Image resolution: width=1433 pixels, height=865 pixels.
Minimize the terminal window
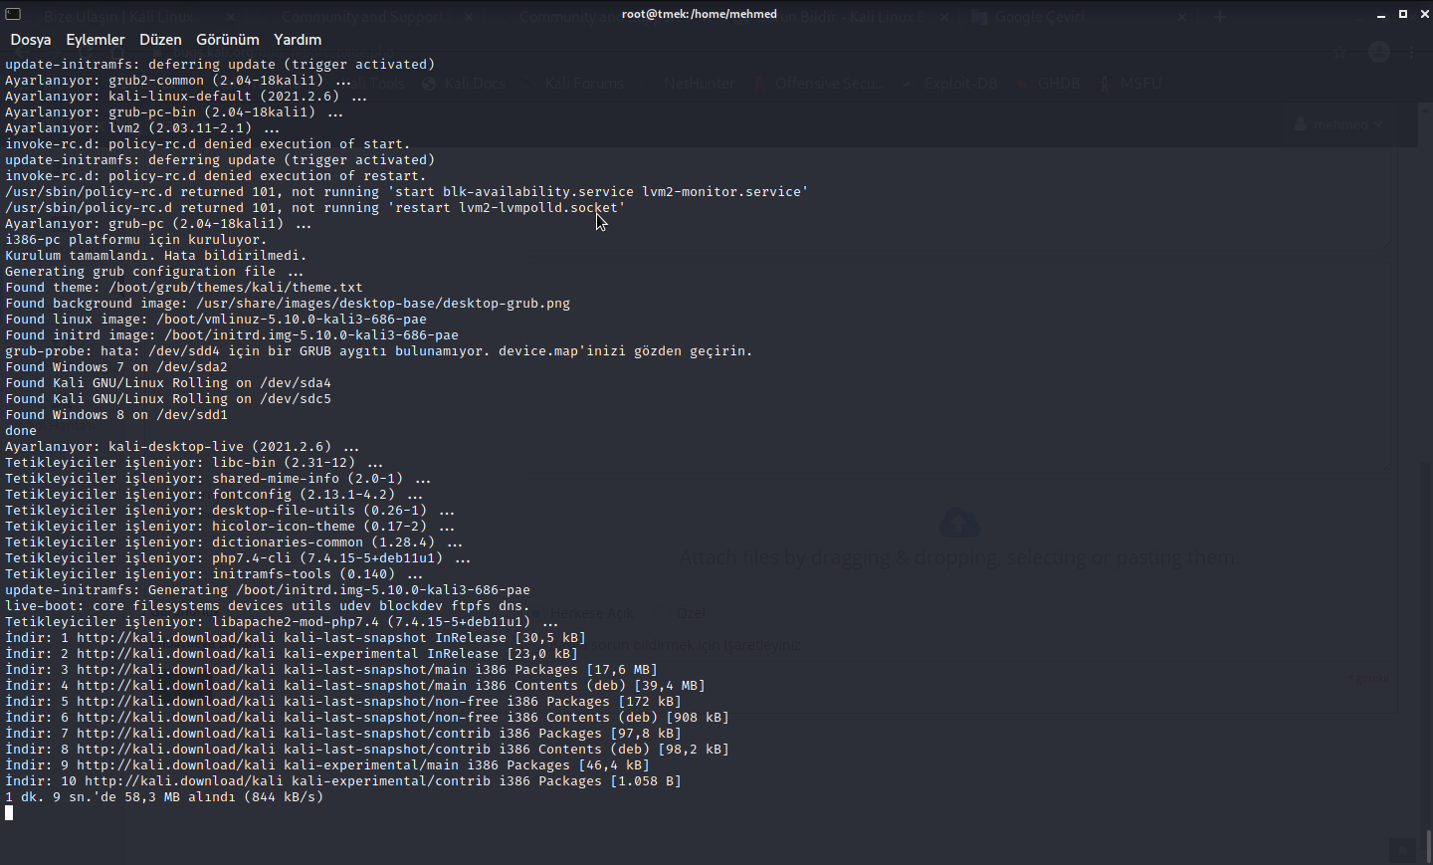pyautogui.click(x=1381, y=15)
